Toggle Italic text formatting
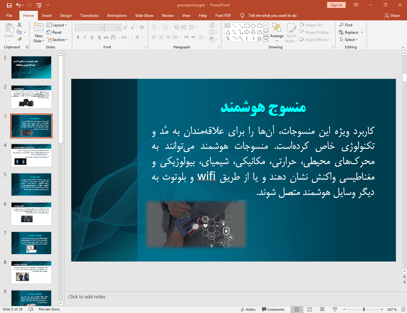 pyautogui.click(x=85, y=37)
